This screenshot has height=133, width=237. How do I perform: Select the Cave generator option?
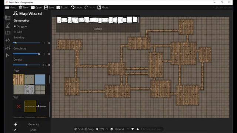(x=18, y=32)
